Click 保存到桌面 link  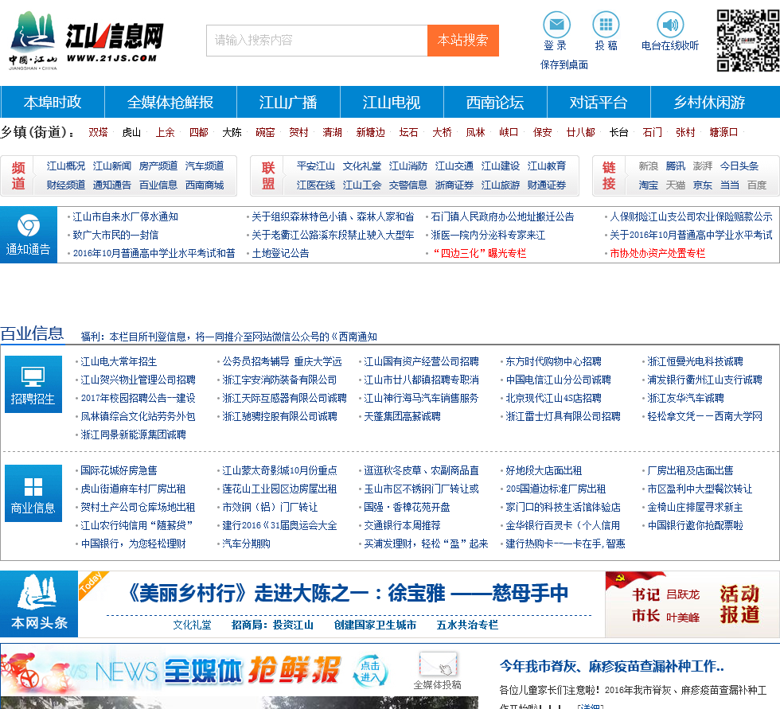pos(564,64)
